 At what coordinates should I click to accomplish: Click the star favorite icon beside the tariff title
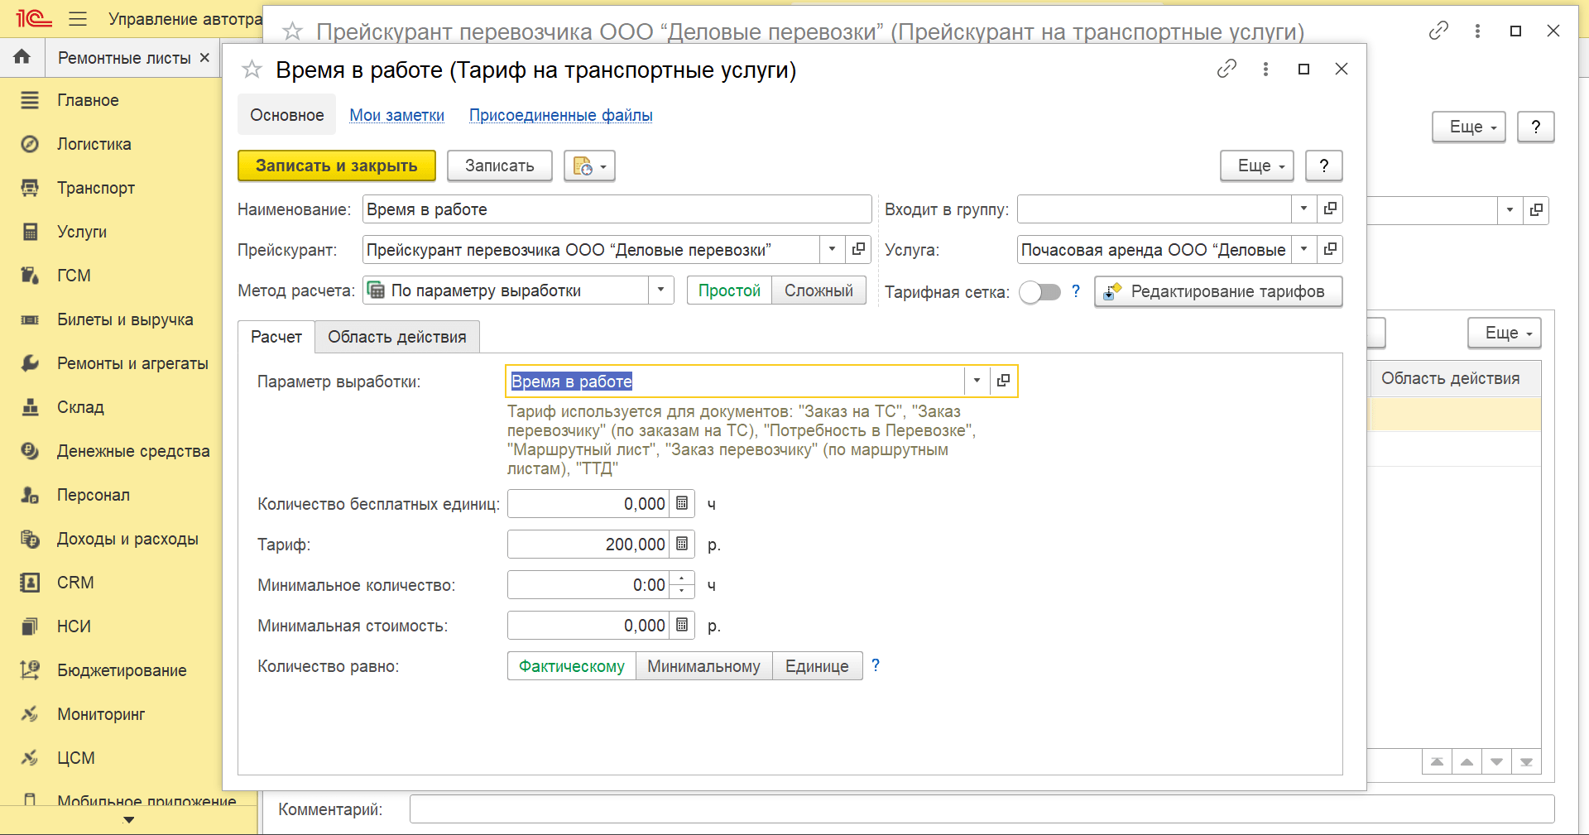tap(252, 70)
